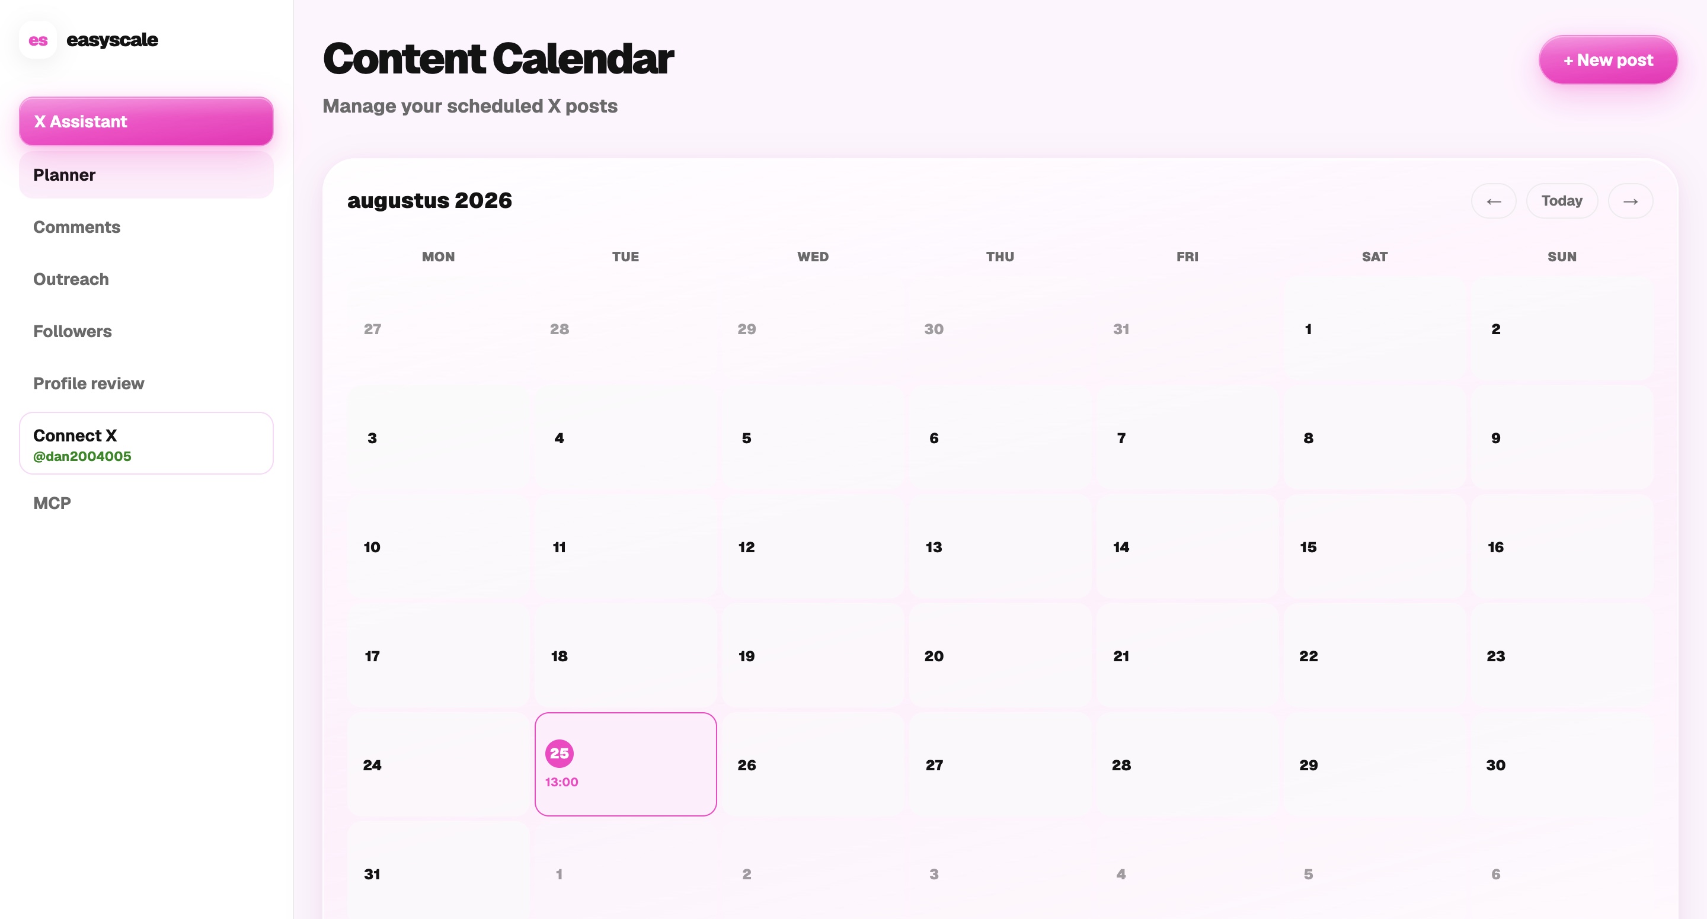Open the Planner page
Image resolution: width=1707 pixels, height=919 pixels.
pos(146,175)
